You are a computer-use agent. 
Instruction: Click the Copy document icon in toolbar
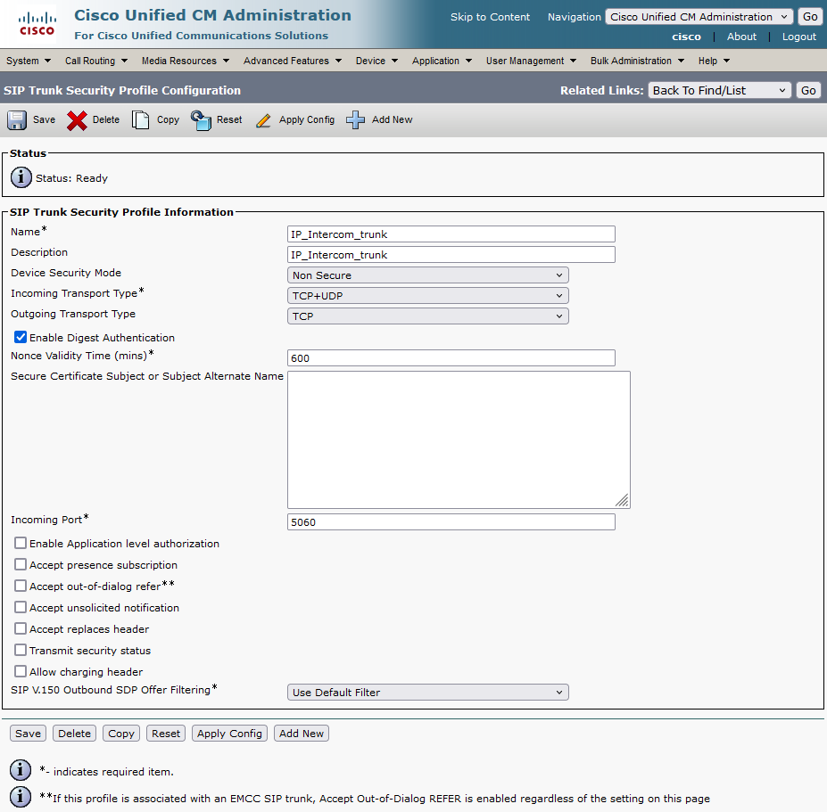click(141, 120)
